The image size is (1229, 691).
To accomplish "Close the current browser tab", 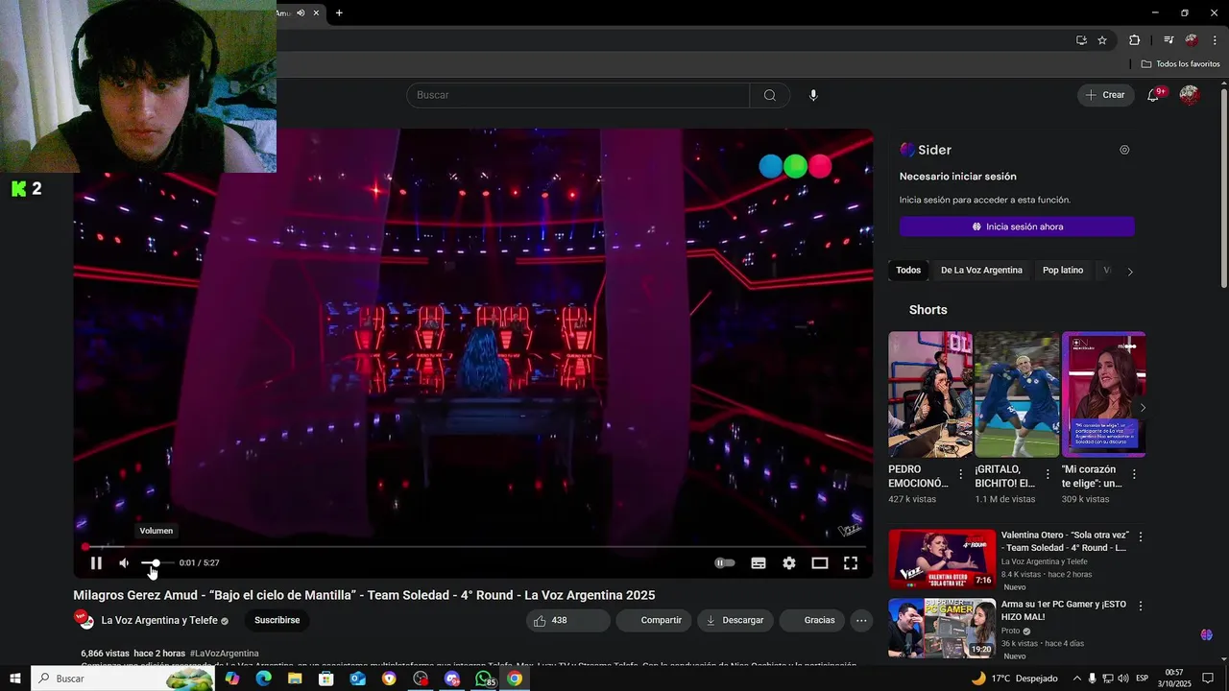I will coord(316,12).
